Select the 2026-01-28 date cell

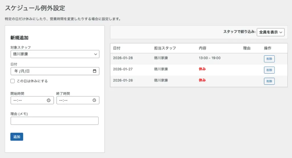(x=123, y=58)
